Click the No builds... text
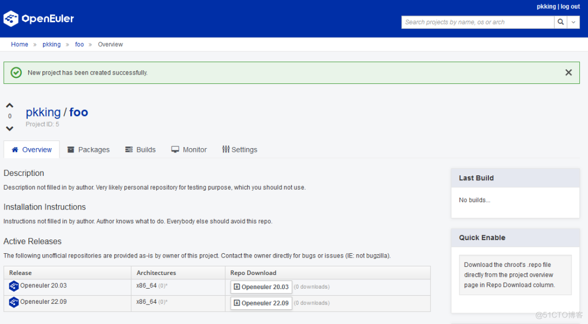 pos(474,200)
